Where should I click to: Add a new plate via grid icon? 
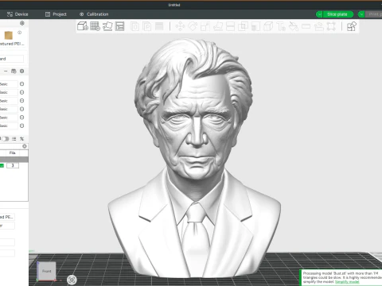(x=95, y=26)
